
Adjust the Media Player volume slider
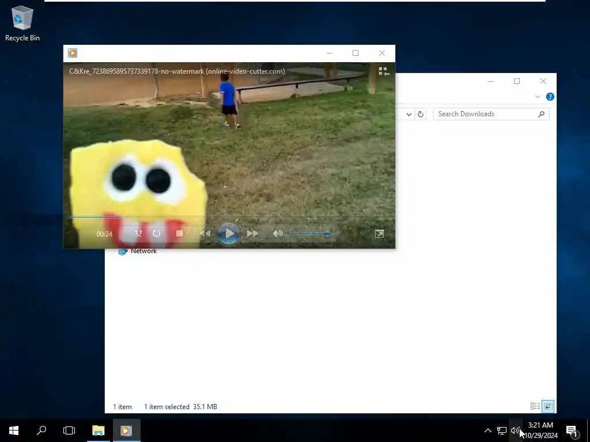[x=312, y=234]
